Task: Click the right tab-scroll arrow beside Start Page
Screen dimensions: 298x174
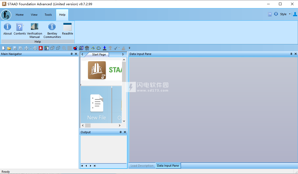Action: 123,54
